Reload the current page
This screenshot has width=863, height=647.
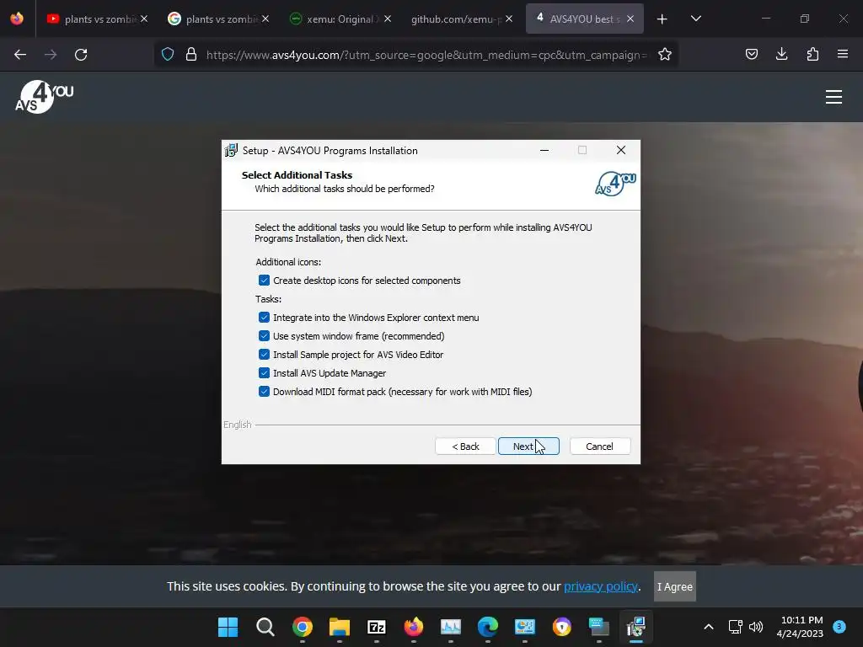[81, 55]
